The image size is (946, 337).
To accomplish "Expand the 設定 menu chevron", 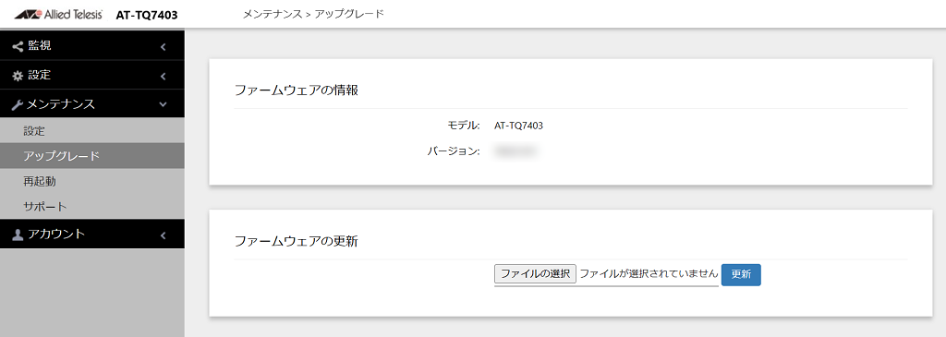I will [x=163, y=76].
